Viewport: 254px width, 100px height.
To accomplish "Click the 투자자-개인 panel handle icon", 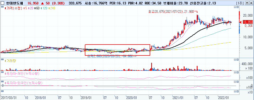I will (x=2, y=72).
